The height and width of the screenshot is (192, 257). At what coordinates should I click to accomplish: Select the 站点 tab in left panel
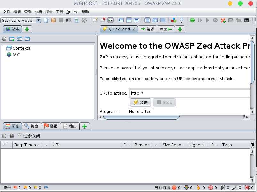(x=12, y=29)
